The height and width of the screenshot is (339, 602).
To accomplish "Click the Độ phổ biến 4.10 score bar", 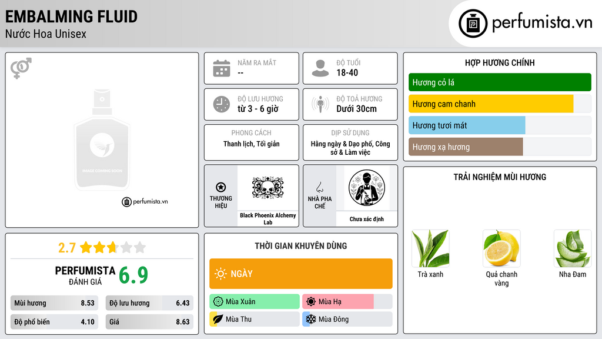I will click(55, 322).
